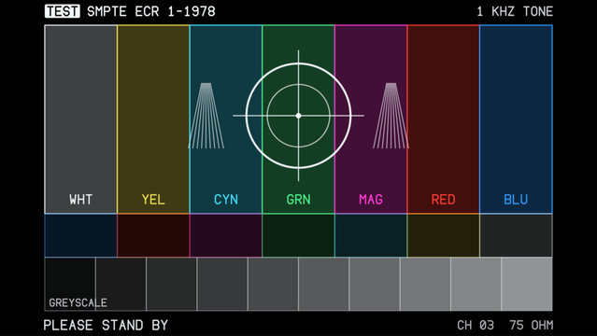Click the WHT label
Screen dimensions: 597x336
coord(80,200)
